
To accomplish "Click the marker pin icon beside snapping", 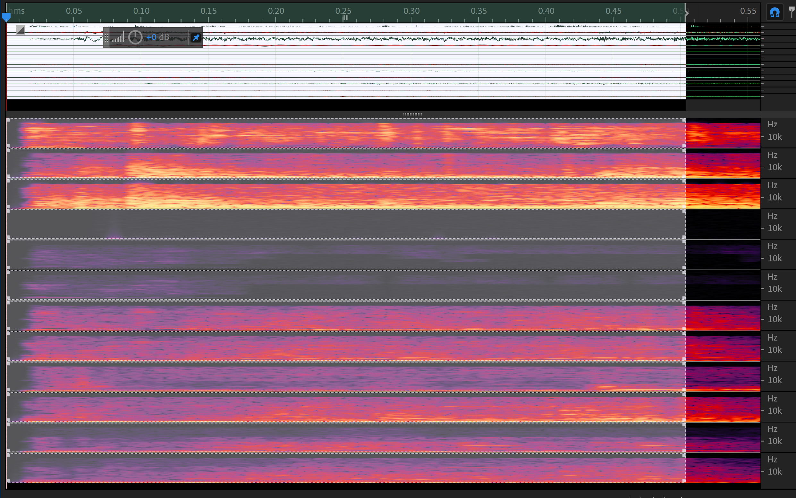I will pos(792,12).
